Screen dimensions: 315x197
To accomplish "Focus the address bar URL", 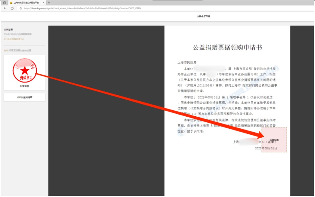I will click(86, 8).
